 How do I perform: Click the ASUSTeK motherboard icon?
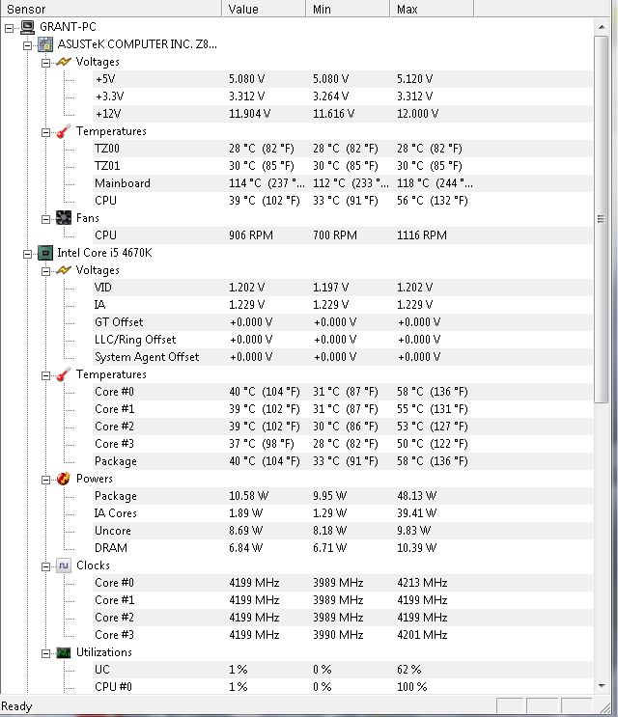(x=44, y=44)
